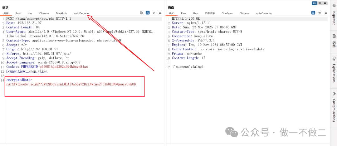The height and width of the screenshot is (146, 337).
Task: Click the encryptedData parameter name
Action: (18, 80)
